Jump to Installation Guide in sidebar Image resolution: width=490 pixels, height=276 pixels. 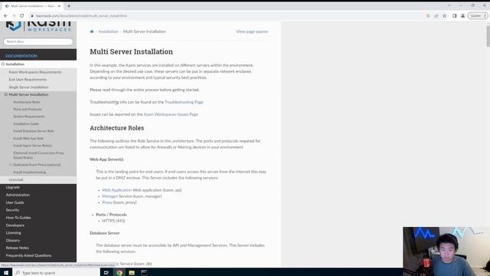26,123
